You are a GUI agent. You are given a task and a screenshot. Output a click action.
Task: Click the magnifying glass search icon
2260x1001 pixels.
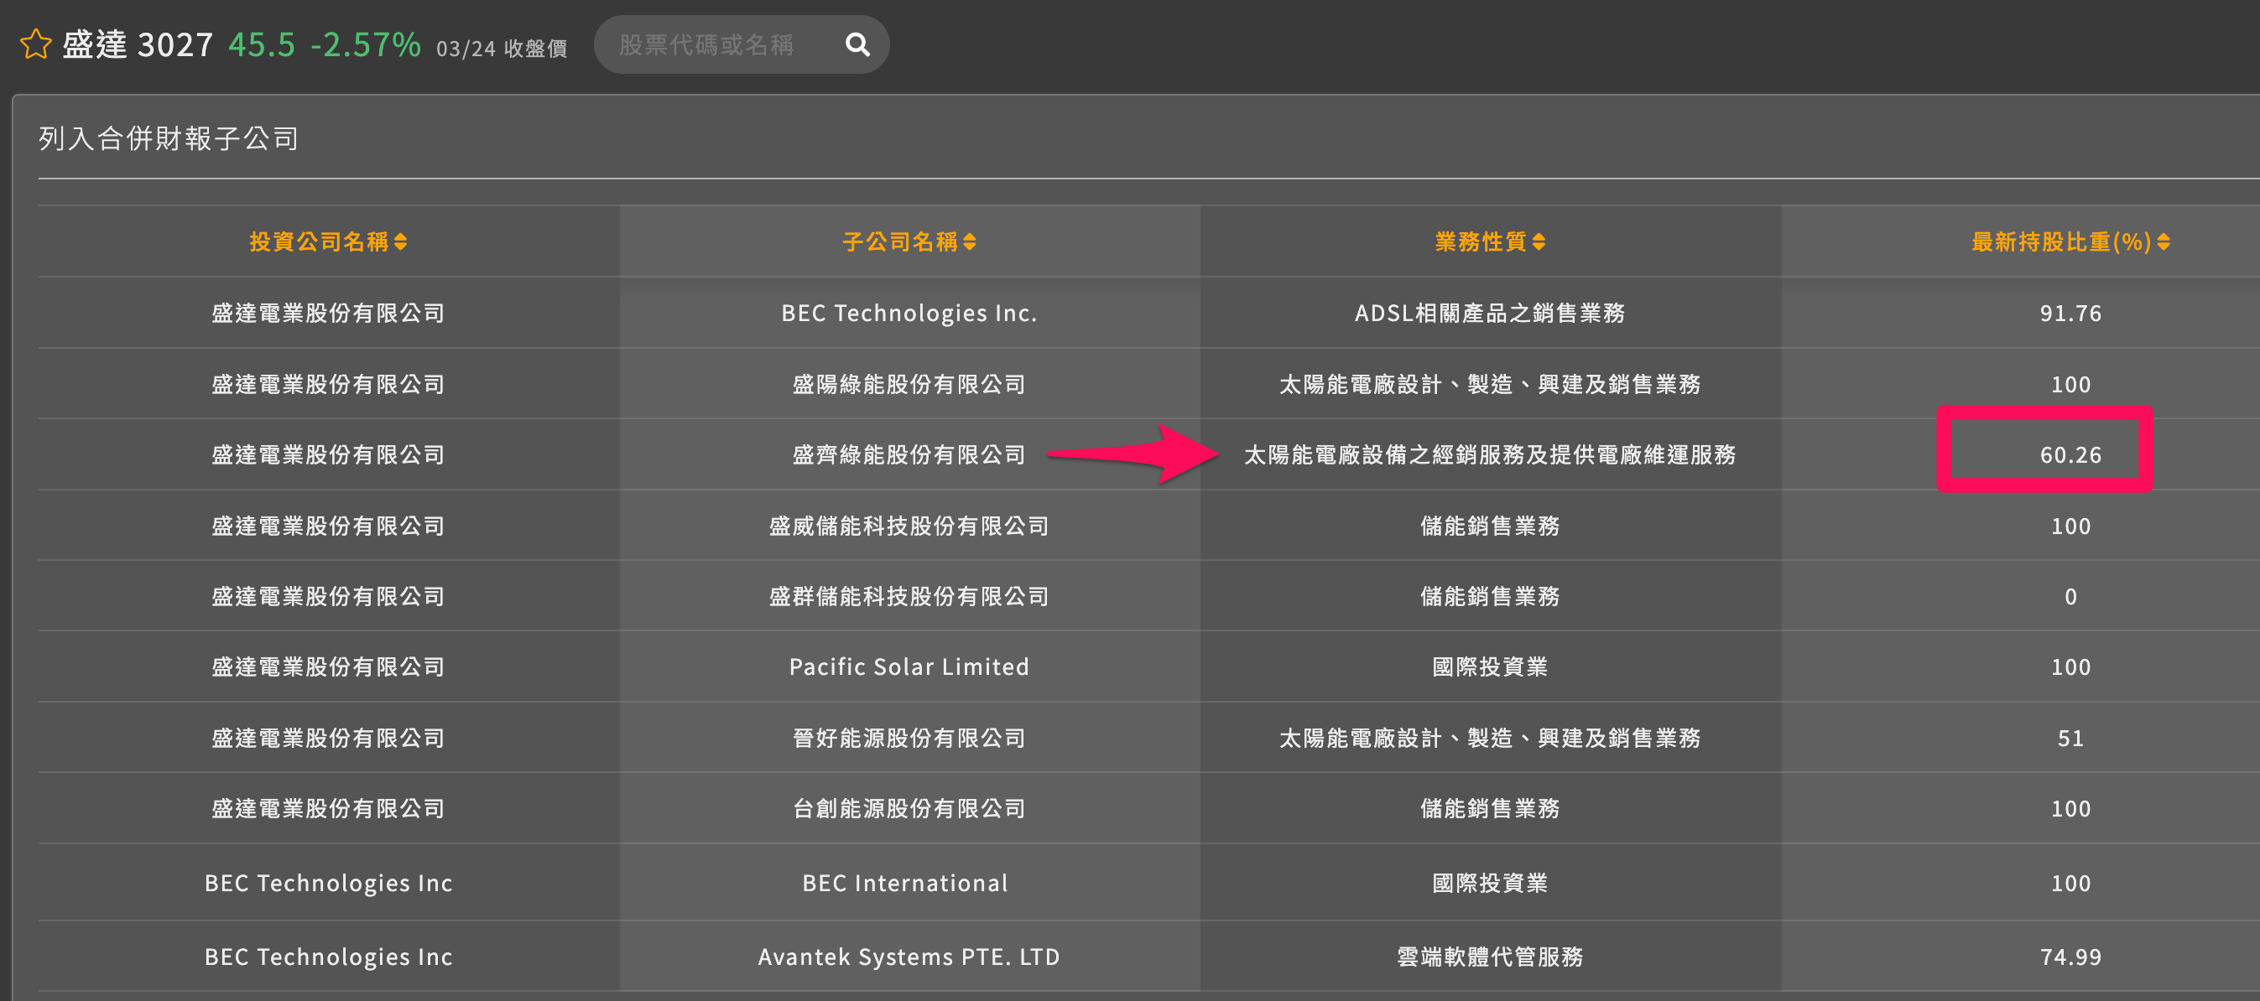(x=856, y=44)
